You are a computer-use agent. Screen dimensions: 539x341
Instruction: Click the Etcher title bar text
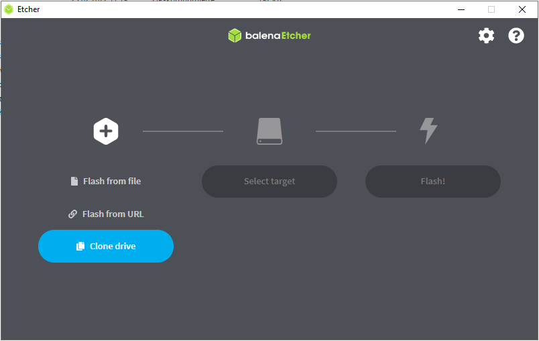(x=28, y=9)
